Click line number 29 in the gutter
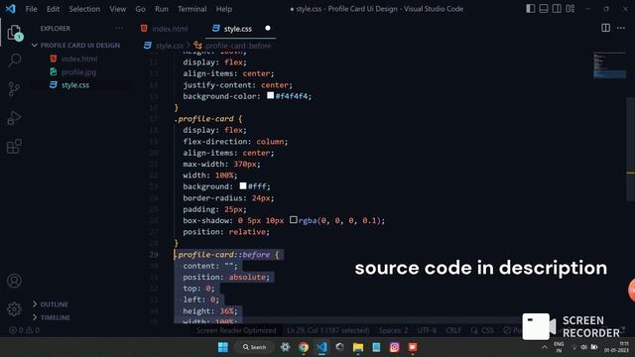 [154, 255]
